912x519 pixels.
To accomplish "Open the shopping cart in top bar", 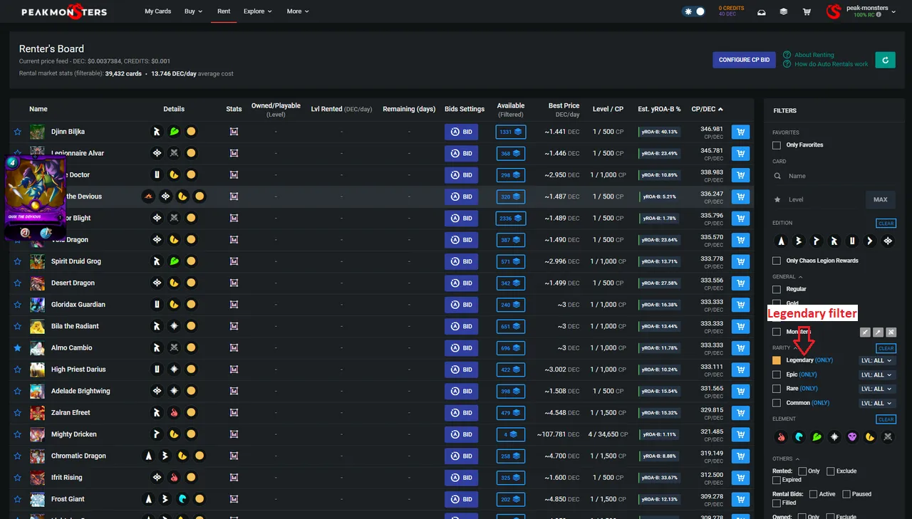I will (x=807, y=11).
